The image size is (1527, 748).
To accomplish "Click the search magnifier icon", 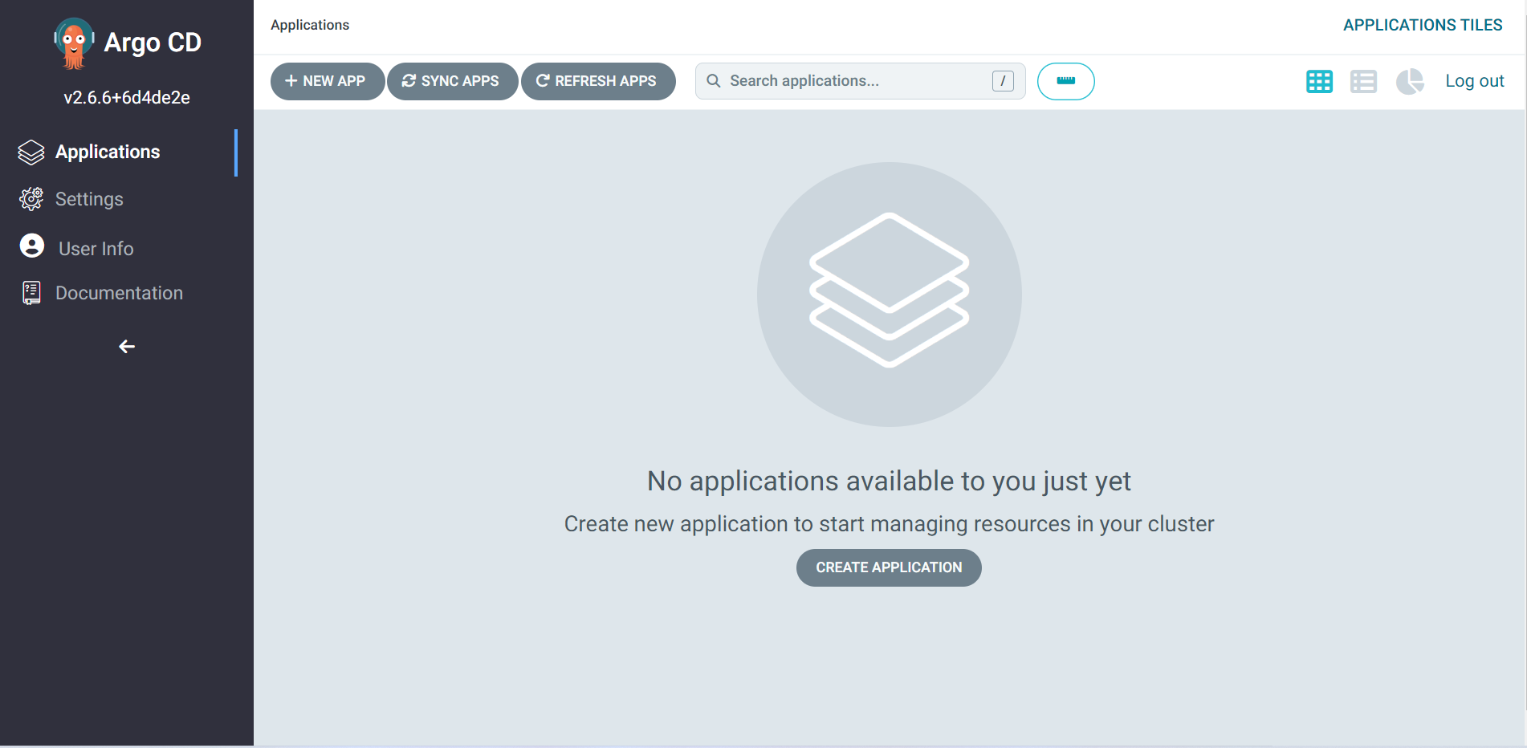I will 713,80.
